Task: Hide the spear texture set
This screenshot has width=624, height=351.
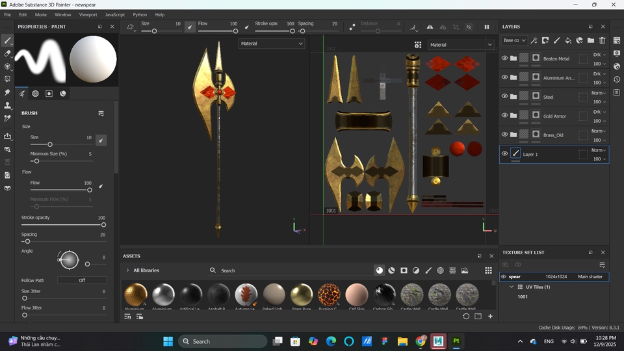Action: coord(504,277)
